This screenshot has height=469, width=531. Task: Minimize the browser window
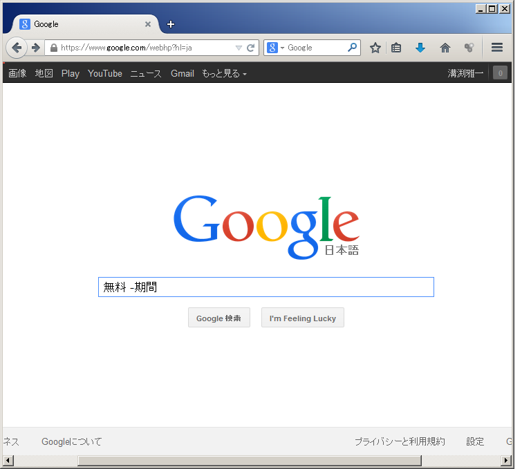pyautogui.click(x=481, y=9)
